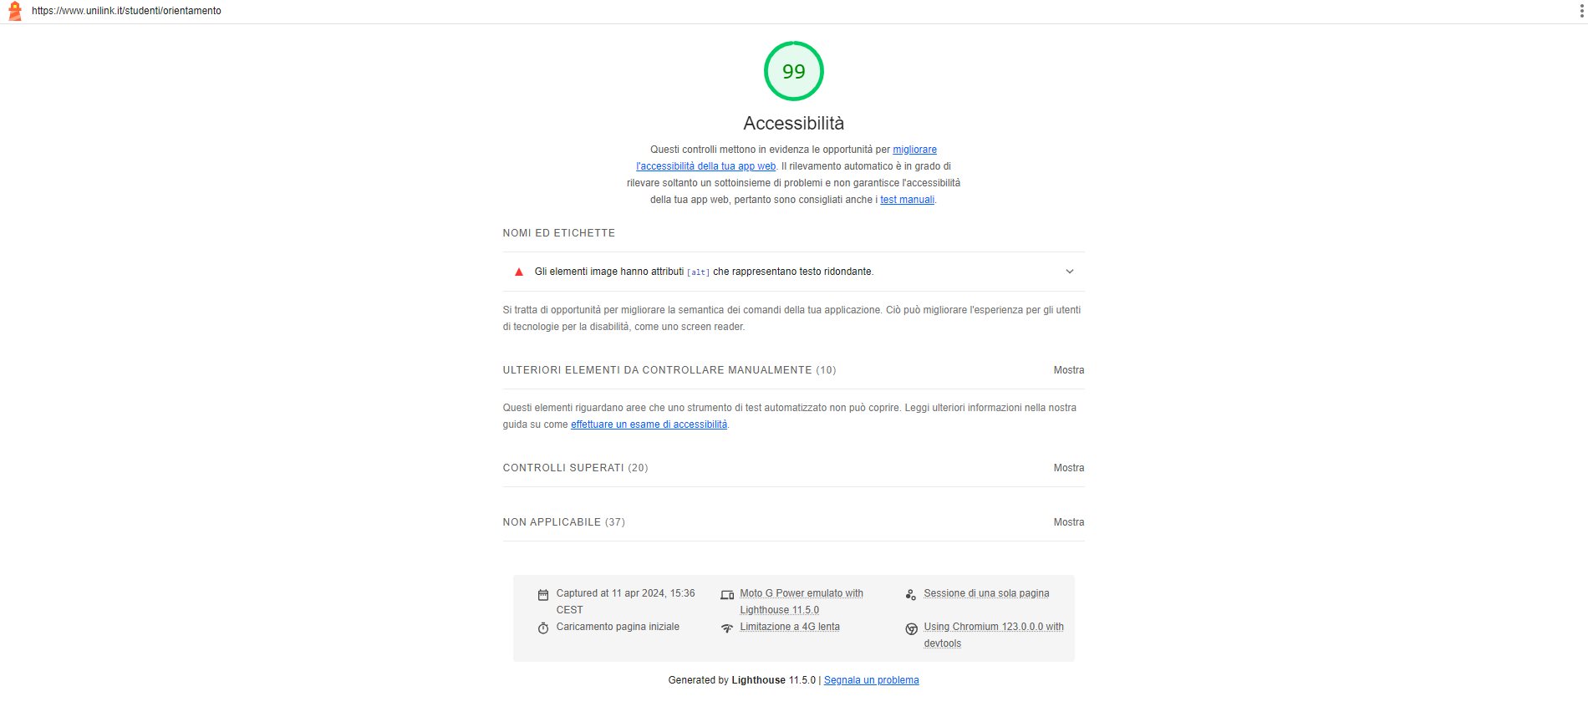The width and height of the screenshot is (1588, 727).
Task: Expand the redundant alt text audit chevron
Action: (x=1070, y=272)
